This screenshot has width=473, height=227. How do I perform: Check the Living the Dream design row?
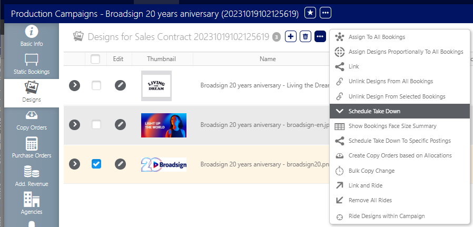click(x=96, y=85)
